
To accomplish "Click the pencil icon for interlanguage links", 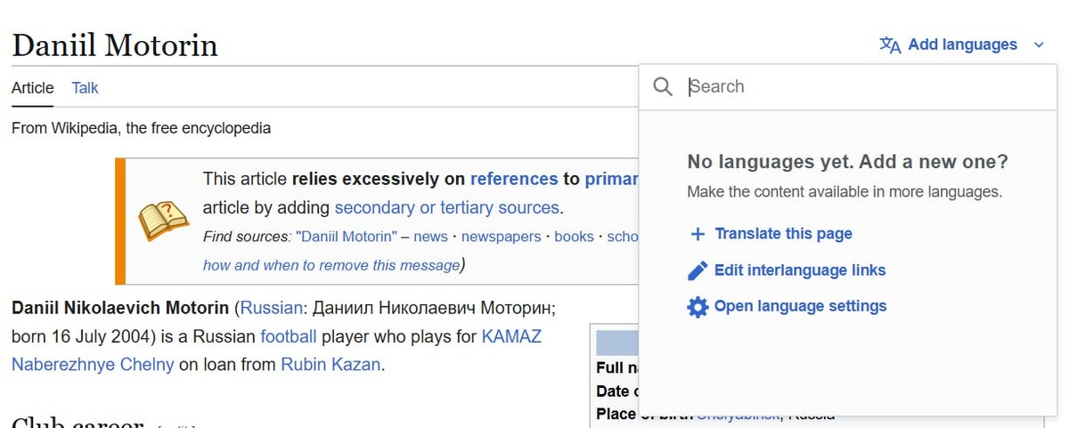I will [x=698, y=271].
